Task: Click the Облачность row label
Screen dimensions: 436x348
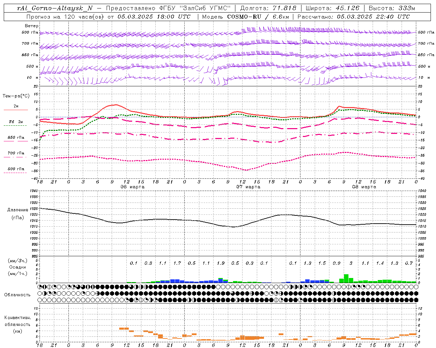Action: click(x=17, y=295)
